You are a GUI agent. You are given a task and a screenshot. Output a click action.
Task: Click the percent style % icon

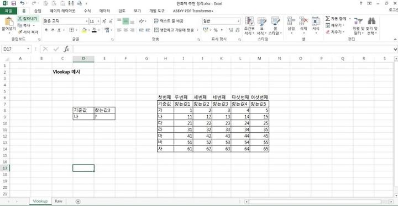coord(216,30)
